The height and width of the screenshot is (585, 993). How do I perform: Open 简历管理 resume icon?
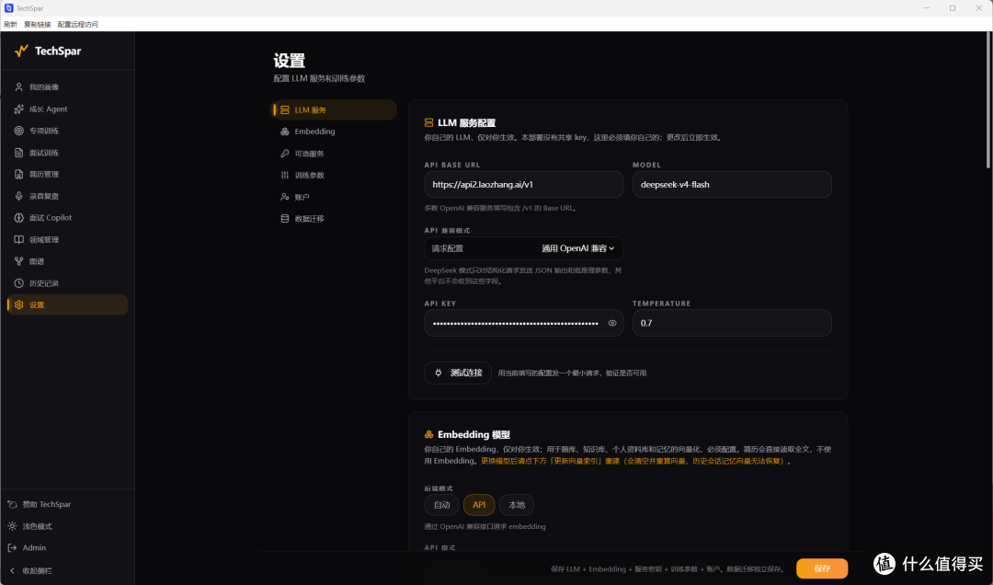click(x=19, y=174)
